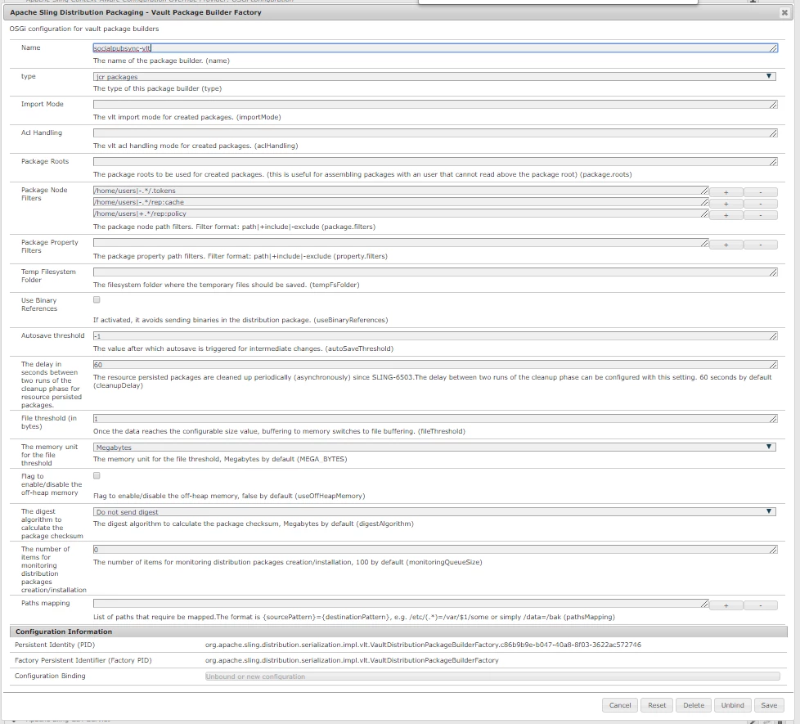Add a filter after the .tokens row
The width and height of the screenshot is (800, 724).
[x=726, y=192]
